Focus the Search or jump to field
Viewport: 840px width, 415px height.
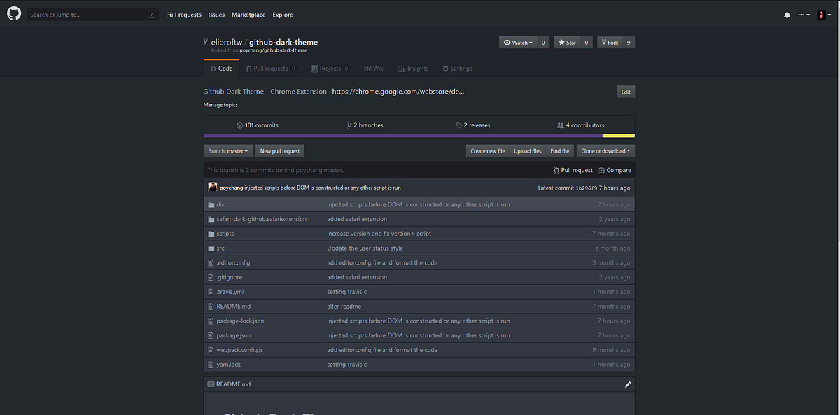[92, 14]
